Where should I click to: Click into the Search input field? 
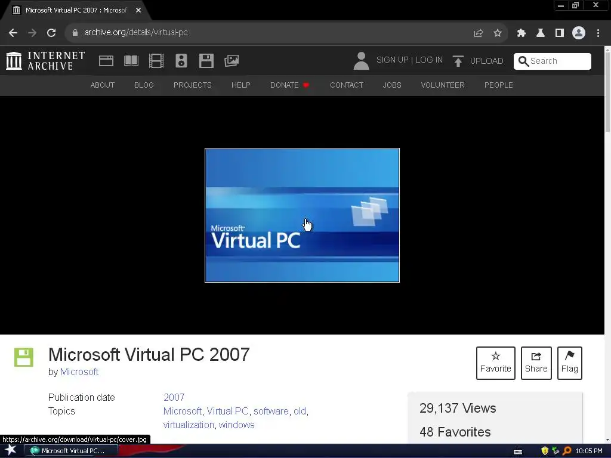pyautogui.click(x=552, y=61)
